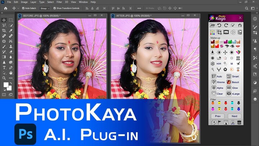The width and height of the screenshot is (259, 146).
Task: Open the Group auto-select dropdown
Action: click(45, 8)
